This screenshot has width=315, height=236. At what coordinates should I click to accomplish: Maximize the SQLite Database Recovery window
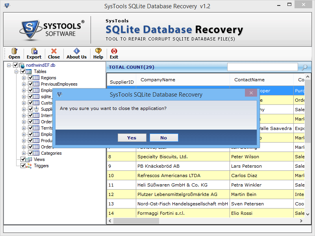coord(289,5)
